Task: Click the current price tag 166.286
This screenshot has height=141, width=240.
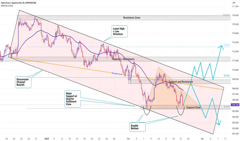Action: pyautogui.click(x=235, y=105)
